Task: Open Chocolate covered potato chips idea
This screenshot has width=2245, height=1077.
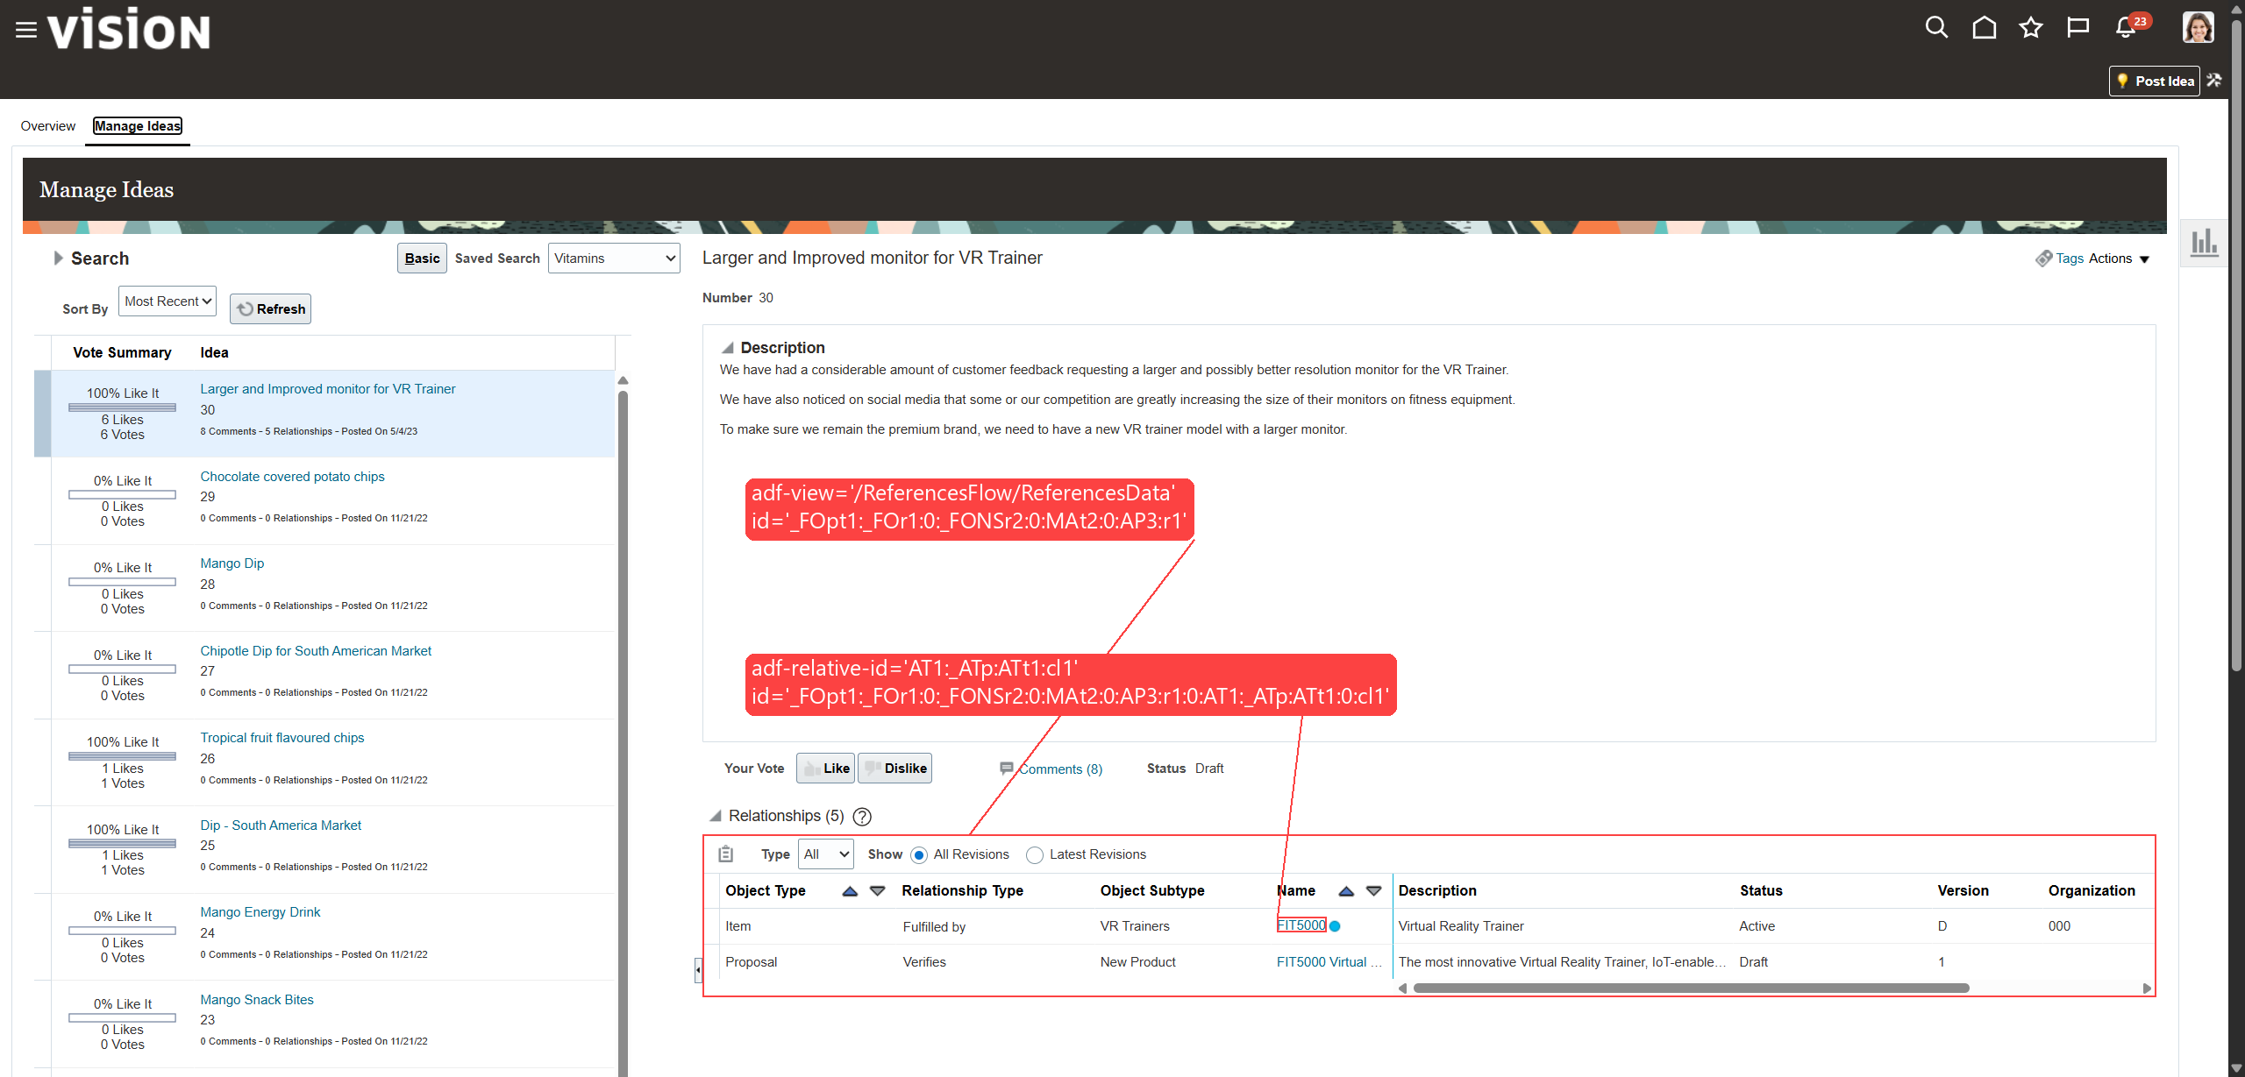Action: [293, 477]
